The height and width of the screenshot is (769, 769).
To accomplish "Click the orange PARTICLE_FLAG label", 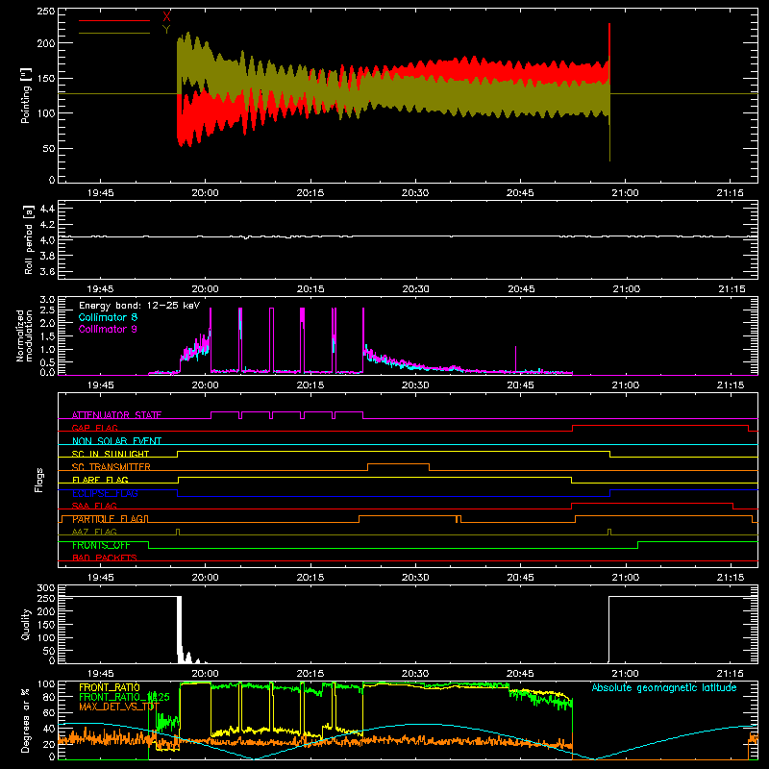I will [x=109, y=518].
